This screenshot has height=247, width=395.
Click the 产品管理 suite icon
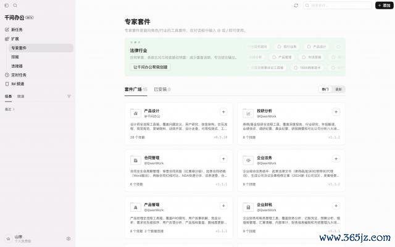(x=136, y=207)
